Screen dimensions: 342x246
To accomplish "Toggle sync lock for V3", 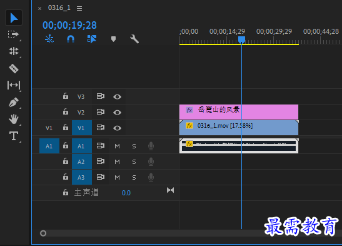I will (101, 96).
